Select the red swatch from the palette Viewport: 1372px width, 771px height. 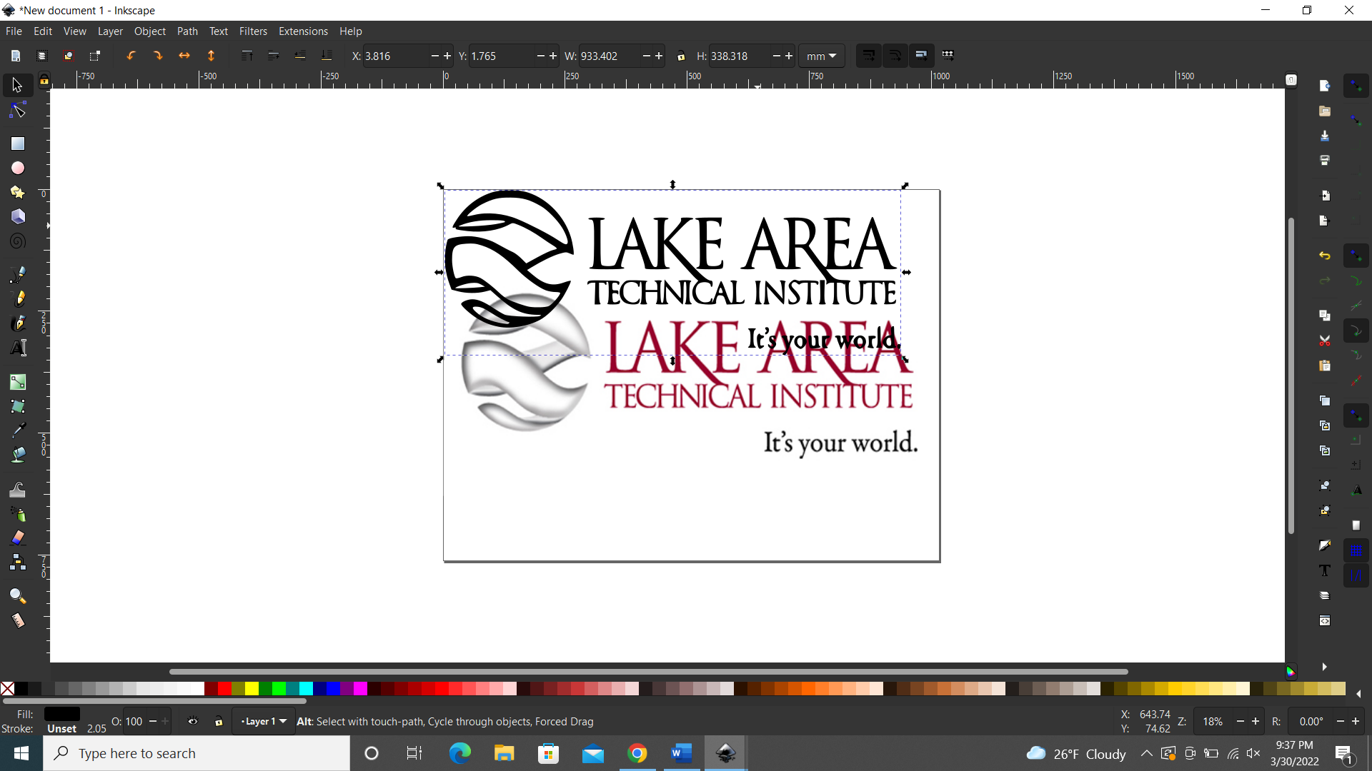[x=224, y=689]
